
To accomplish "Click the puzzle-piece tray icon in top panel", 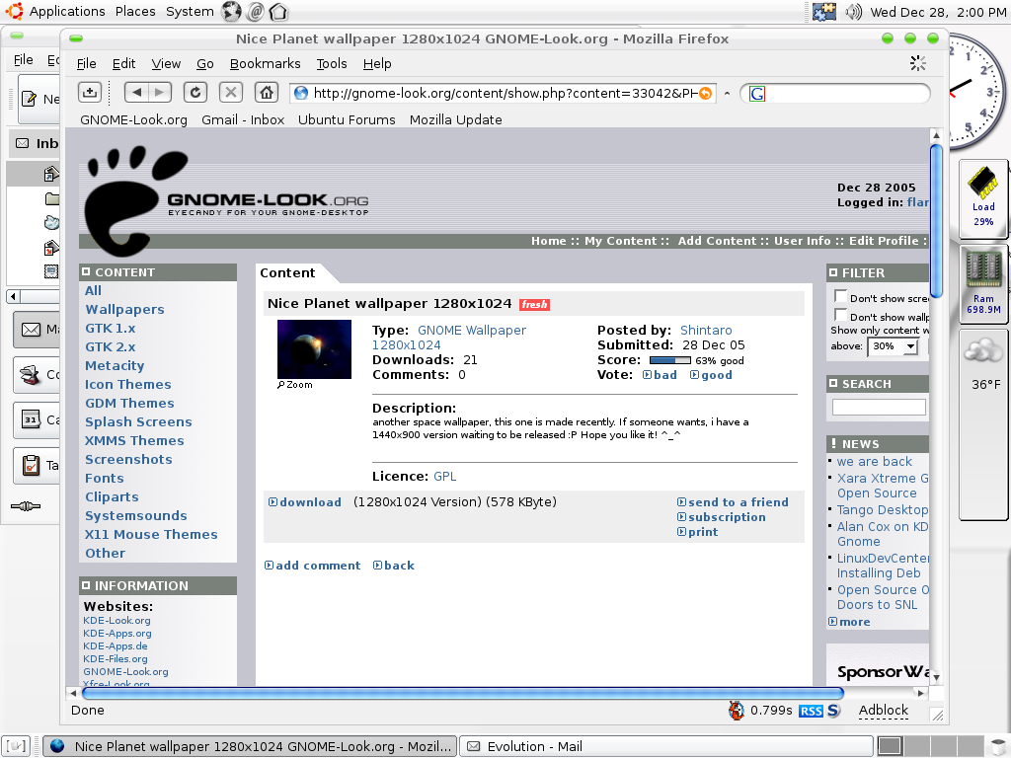I will [824, 12].
